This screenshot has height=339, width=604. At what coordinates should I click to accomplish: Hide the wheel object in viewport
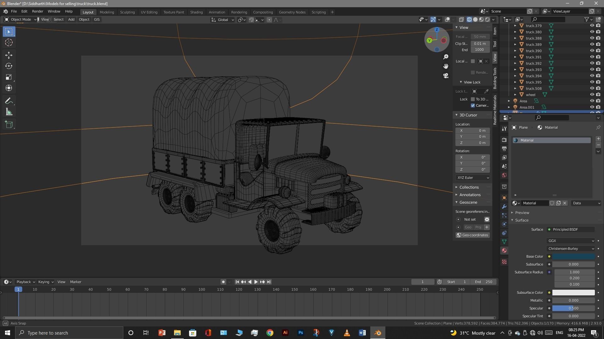[x=592, y=95]
